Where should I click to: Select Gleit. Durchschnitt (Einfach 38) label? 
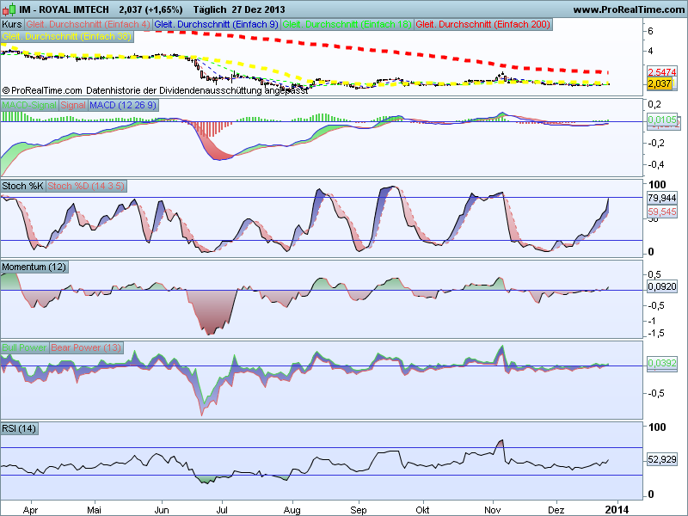coord(67,36)
